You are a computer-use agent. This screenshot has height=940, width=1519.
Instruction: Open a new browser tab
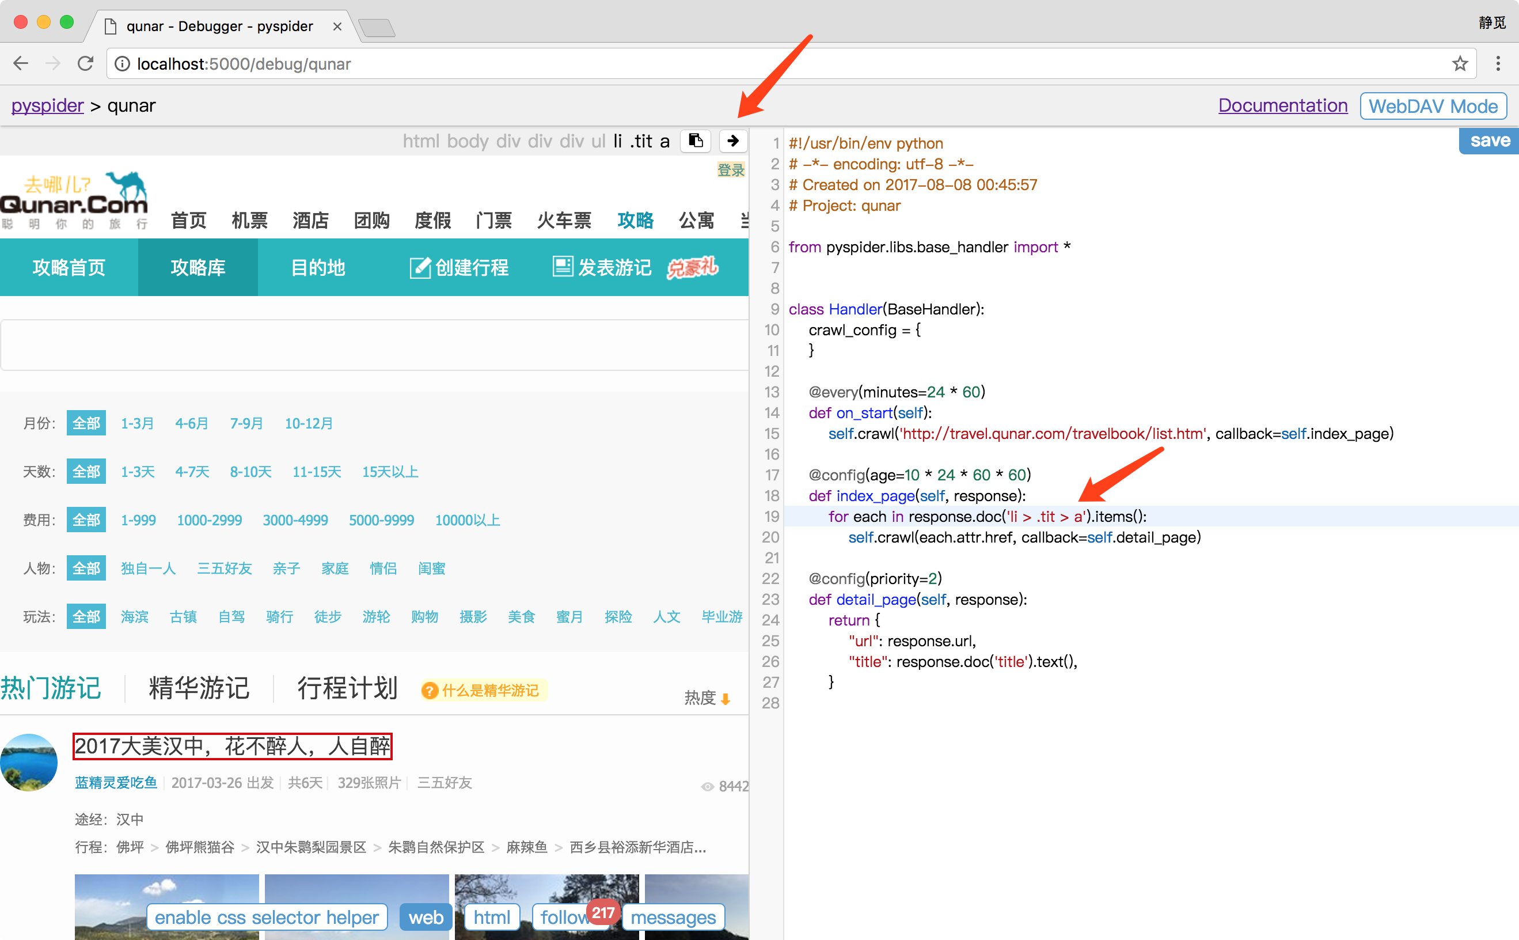(x=377, y=27)
